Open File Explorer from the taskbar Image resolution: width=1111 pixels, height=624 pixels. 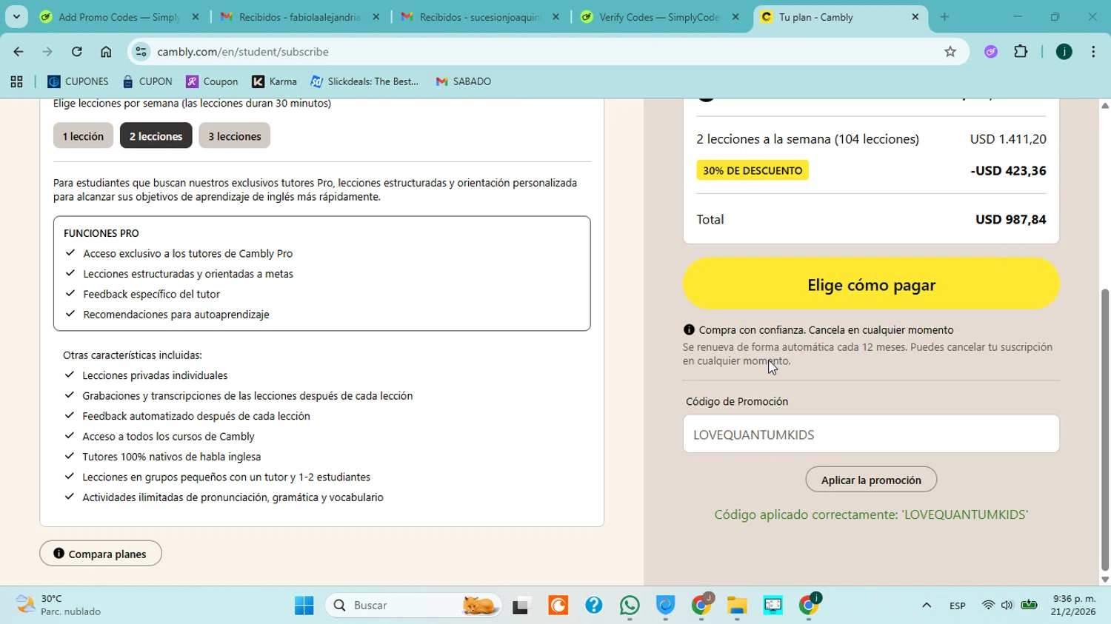[x=736, y=605]
